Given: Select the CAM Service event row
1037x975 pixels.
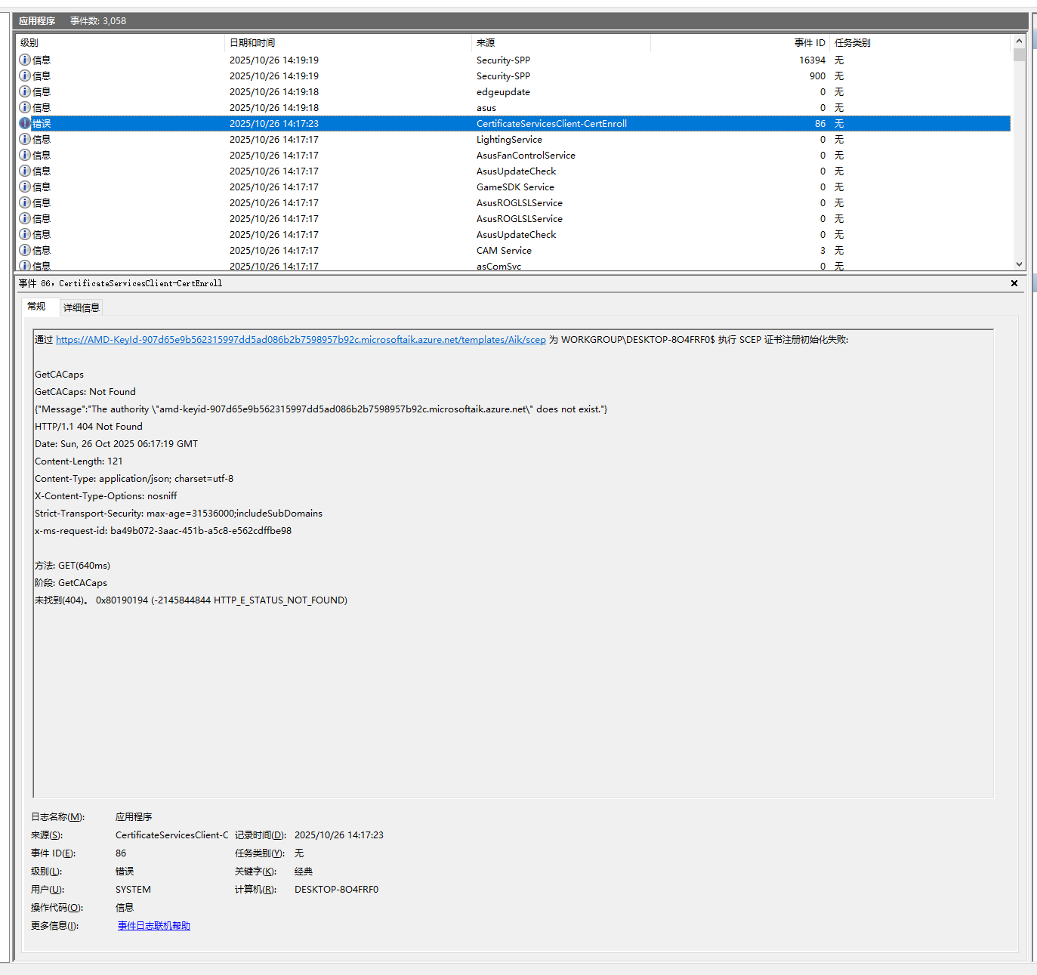Looking at the screenshot, I should click(x=514, y=250).
